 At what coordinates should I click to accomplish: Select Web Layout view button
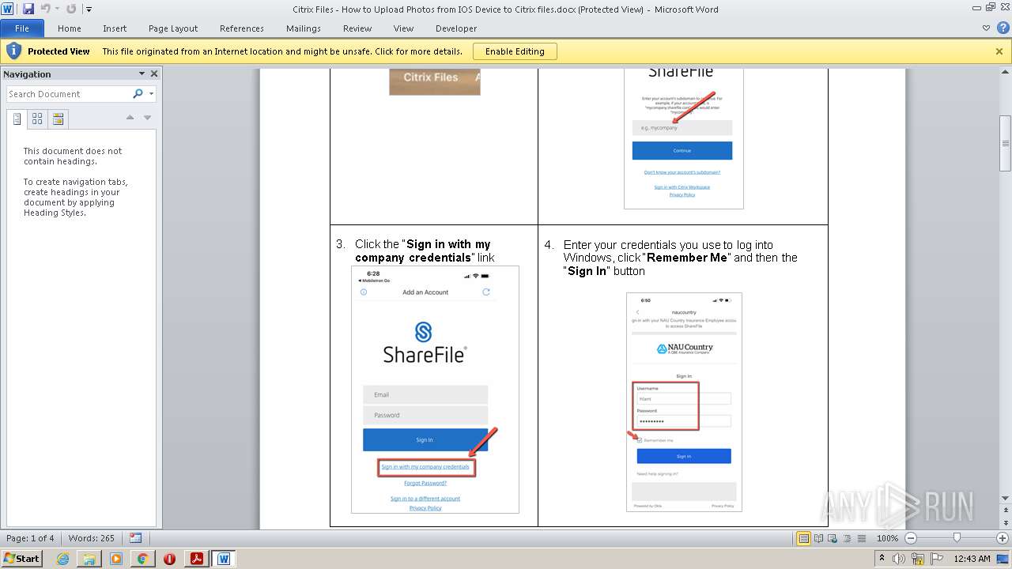832,538
